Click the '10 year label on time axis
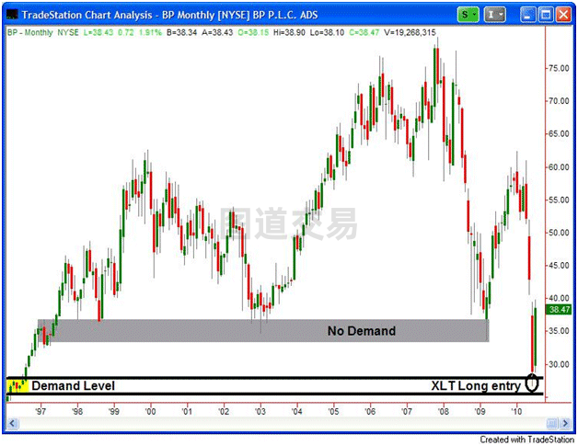 pos(516,411)
